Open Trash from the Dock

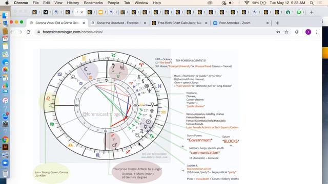5,174
